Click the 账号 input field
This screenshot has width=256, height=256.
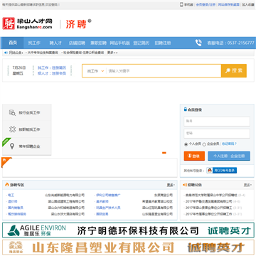pos(217,122)
